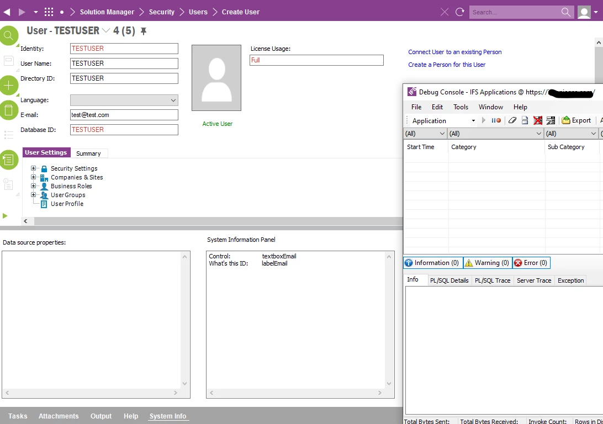
Task: Open the File menu in Debug Console
Action: point(416,107)
